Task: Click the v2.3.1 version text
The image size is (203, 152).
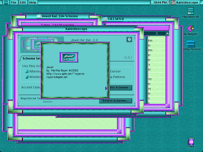Action: [x=128, y=58]
